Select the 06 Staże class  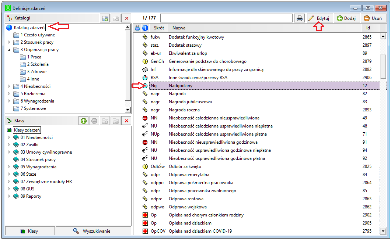(x=28, y=174)
